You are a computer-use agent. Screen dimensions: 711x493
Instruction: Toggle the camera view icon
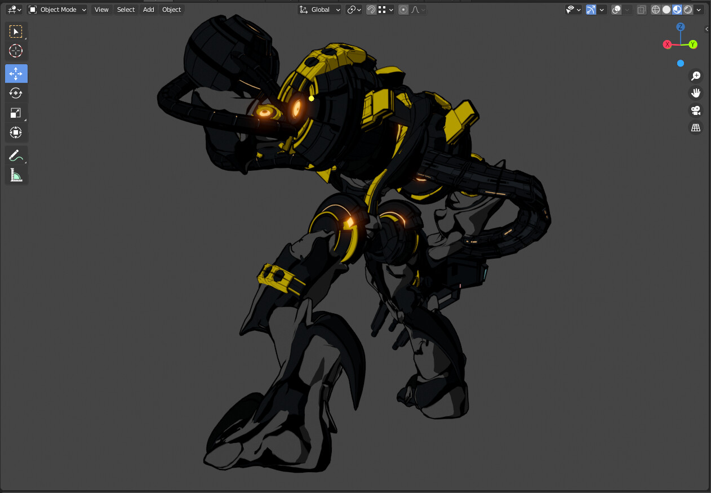tap(696, 111)
